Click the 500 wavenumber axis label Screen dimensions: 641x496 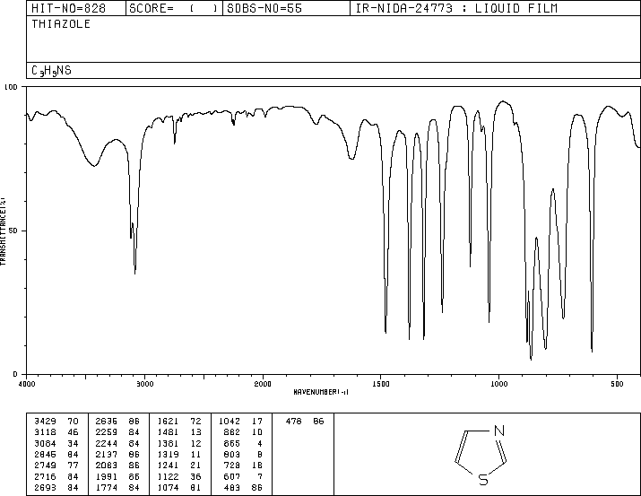tap(617, 384)
